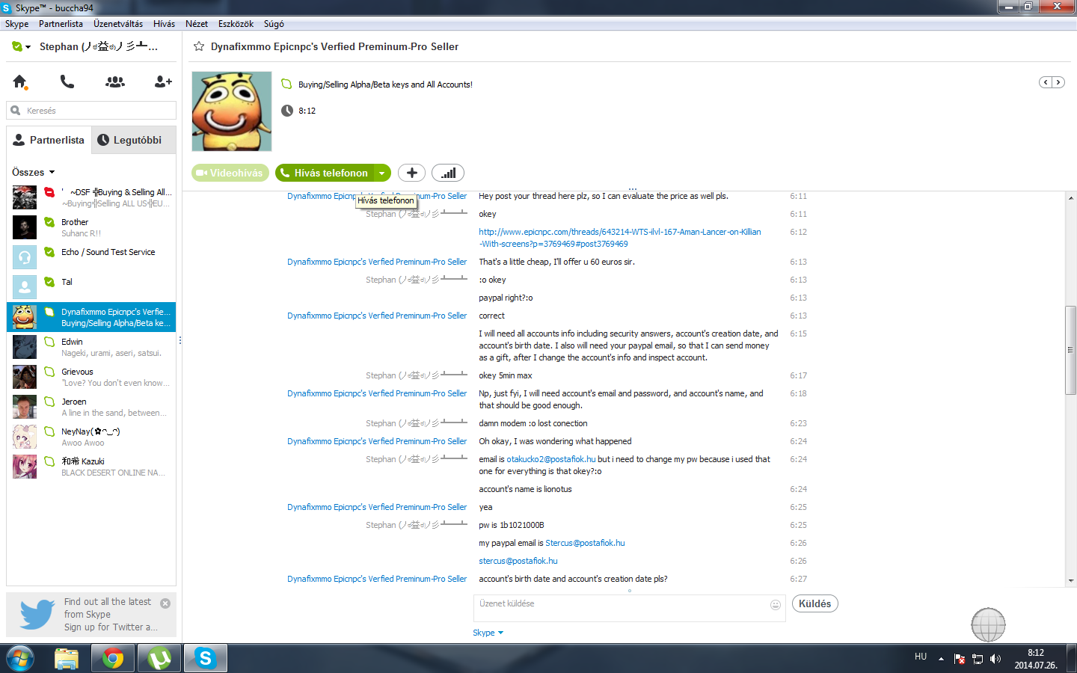
Task: Add conversation to favorites star
Action: pos(199,46)
